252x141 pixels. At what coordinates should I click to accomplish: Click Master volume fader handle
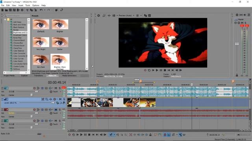[237, 44]
